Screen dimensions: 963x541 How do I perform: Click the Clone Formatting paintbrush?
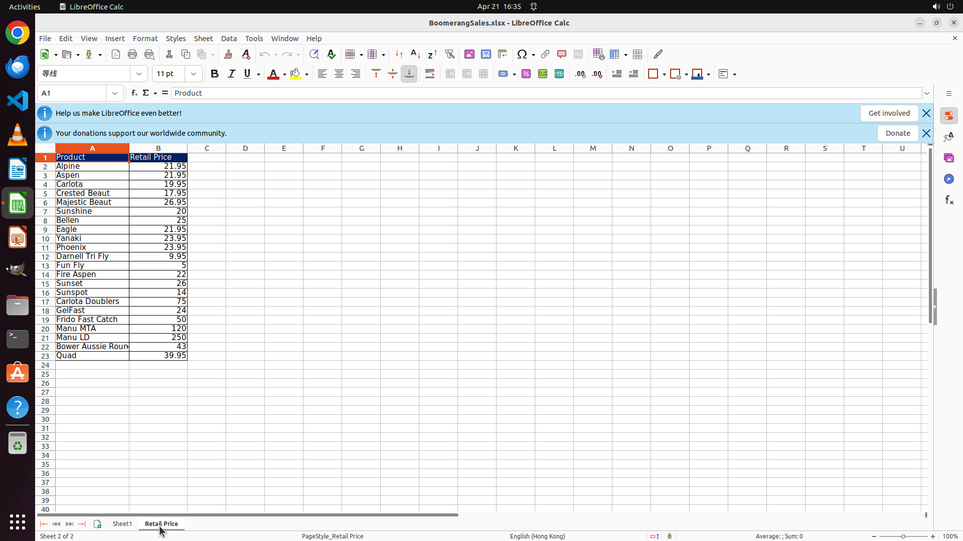228,55
